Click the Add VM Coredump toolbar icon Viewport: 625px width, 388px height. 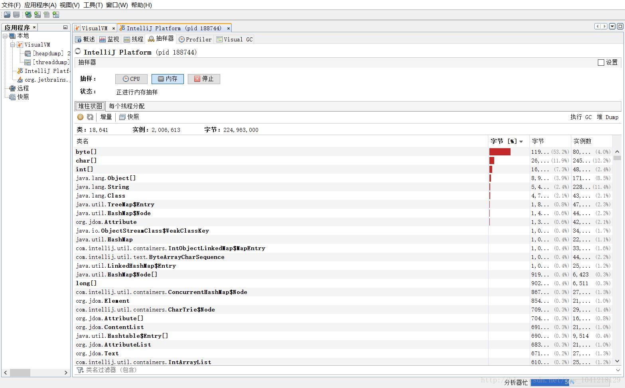click(47, 15)
